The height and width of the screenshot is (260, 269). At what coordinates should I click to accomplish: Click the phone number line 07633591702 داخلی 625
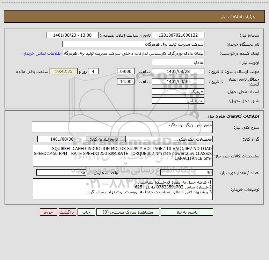click(x=173, y=187)
